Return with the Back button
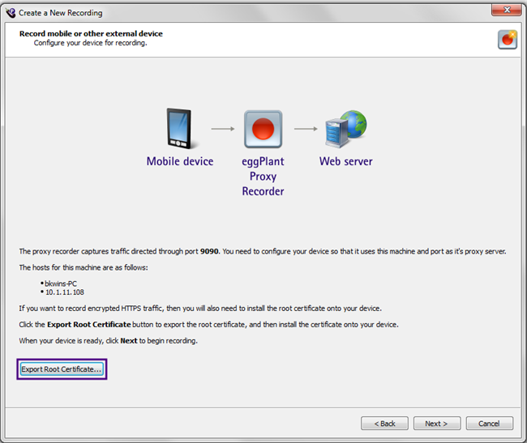 [384, 424]
